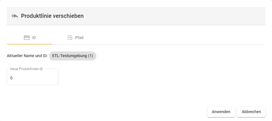Click the yellow active-tab underline indicator

coord(29,44)
